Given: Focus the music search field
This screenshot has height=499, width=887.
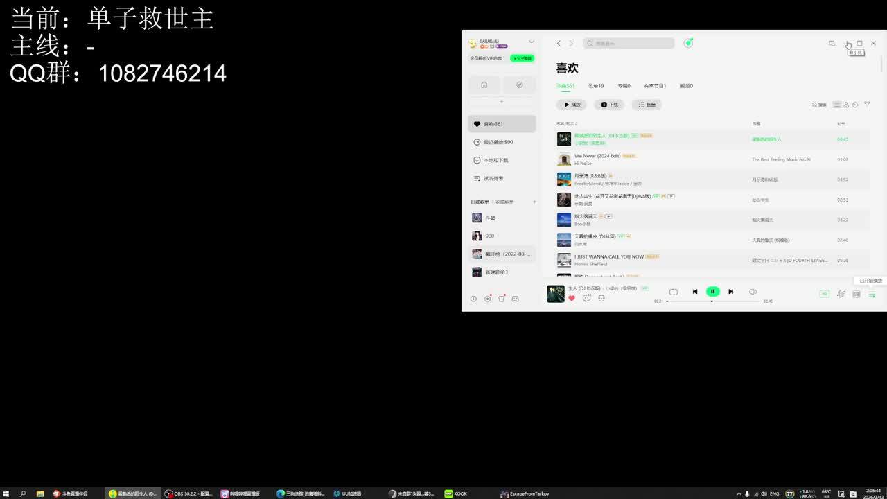Looking at the screenshot, I should [629, 43].
